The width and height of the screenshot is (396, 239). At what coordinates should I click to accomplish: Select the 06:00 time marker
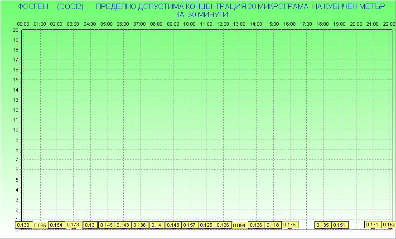point(123,24)
